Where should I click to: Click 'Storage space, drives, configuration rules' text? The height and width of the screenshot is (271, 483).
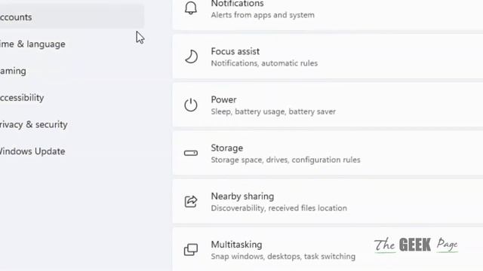(x=285, y=160)
